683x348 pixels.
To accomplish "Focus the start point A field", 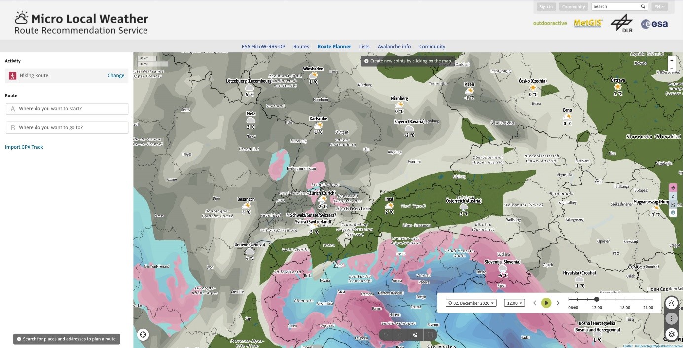I will tap(68, 109).
